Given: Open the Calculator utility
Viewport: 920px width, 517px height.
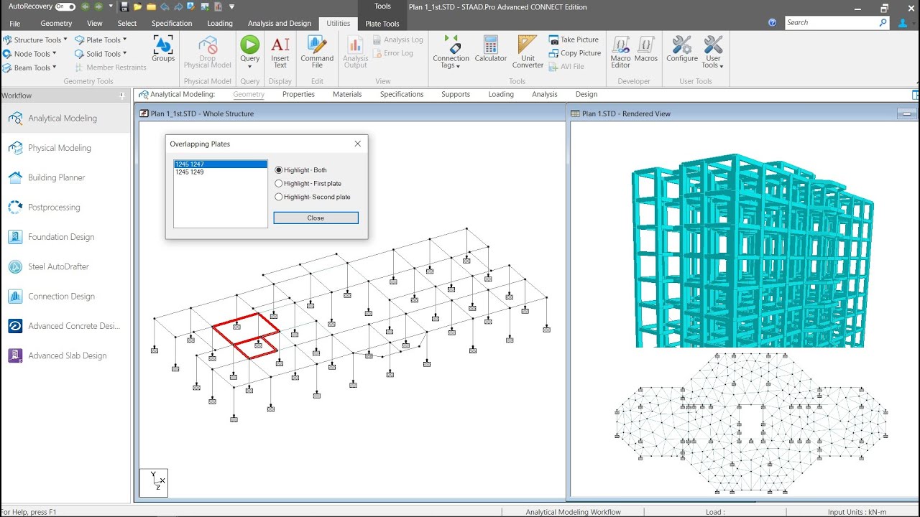Looking at the screenshot, I should [490, 49].
